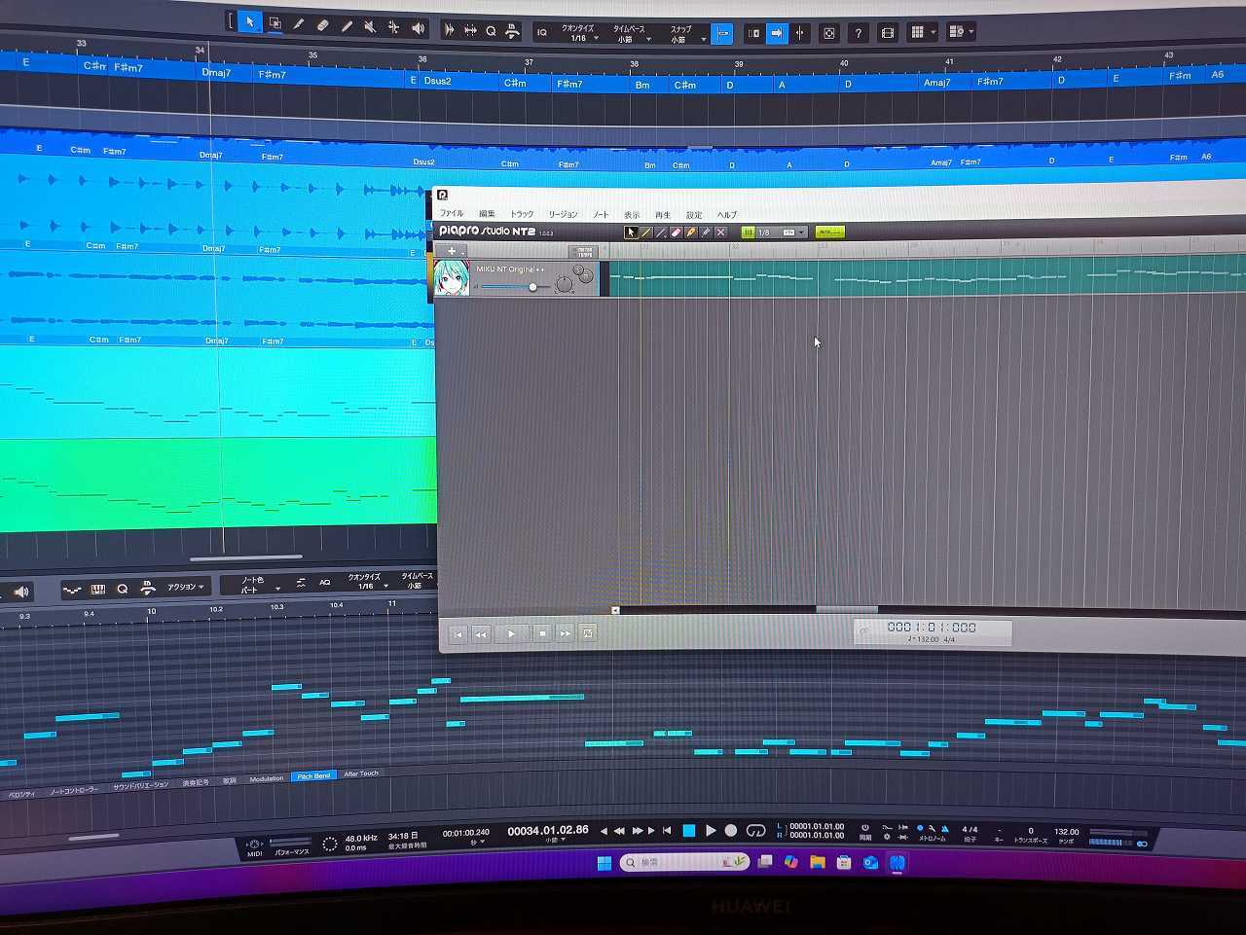1246x935 pixels.
Task: Select the split (knife) tool in Studio One
Action: click(x=299, y=24)
